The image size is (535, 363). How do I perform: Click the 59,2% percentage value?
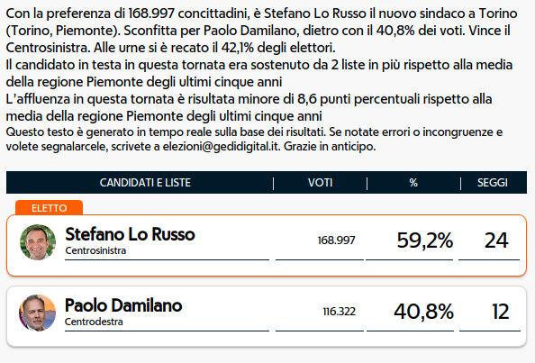(x=425, y=240)
